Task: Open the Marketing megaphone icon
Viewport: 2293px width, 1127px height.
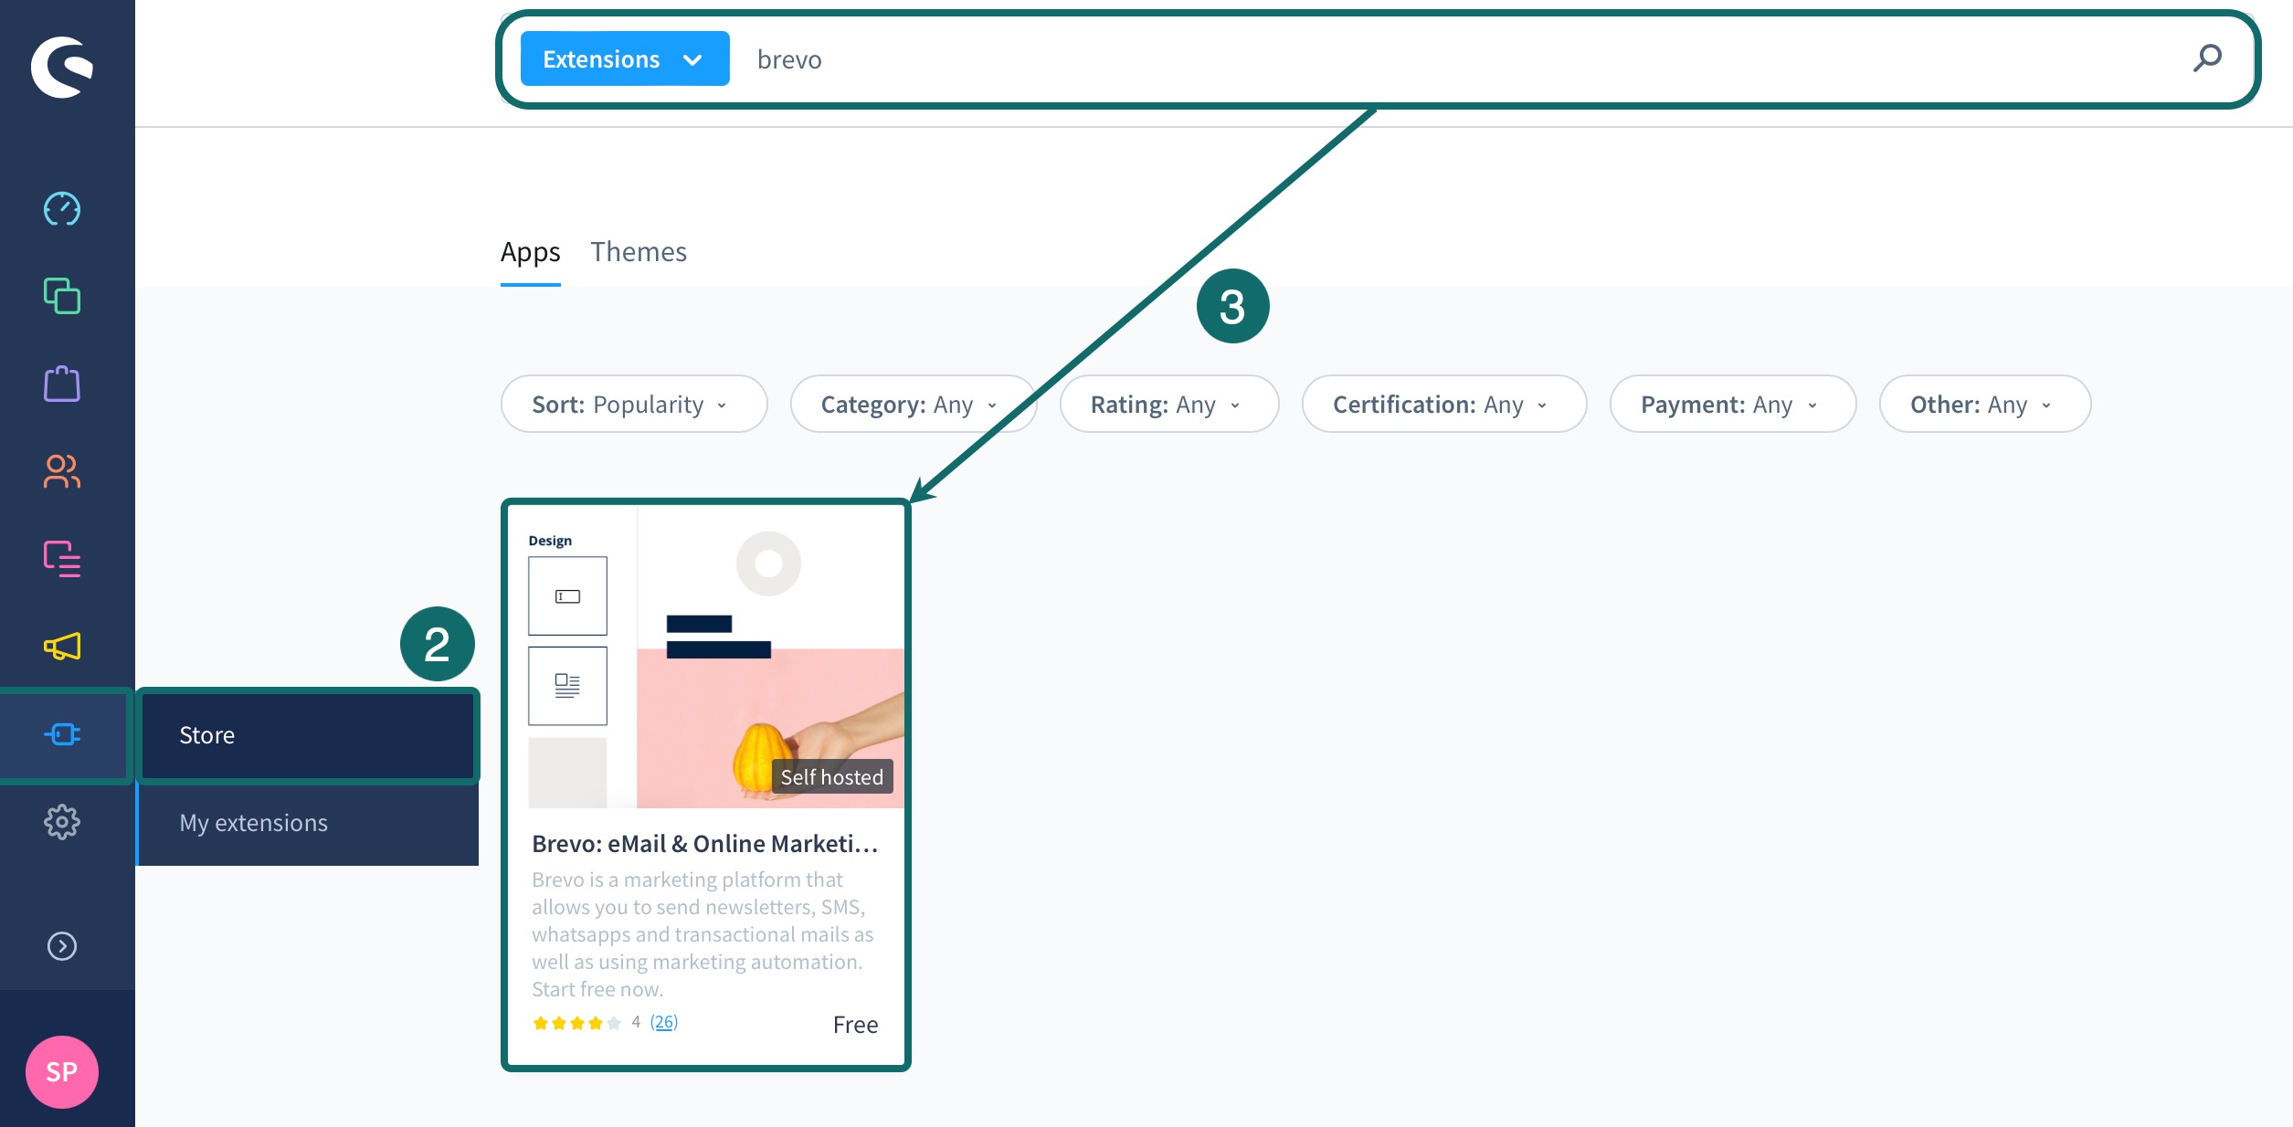Action: pos(62,647)
